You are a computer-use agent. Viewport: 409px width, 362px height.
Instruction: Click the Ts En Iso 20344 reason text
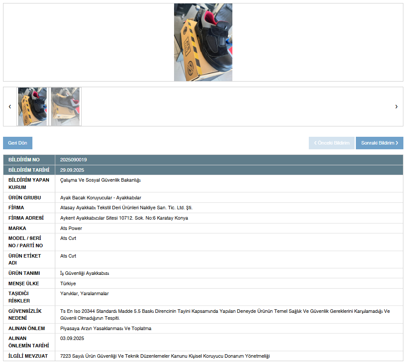point(225,315)
